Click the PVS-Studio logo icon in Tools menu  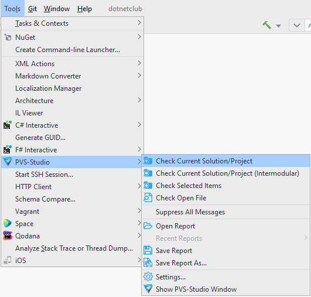click(x=8, y=162)
